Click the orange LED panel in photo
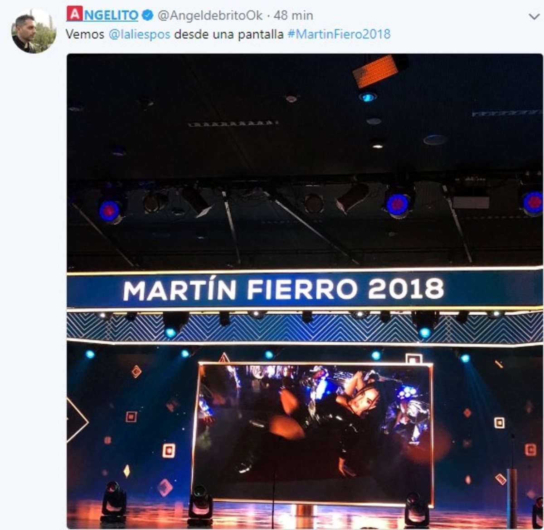The width and height of the screenshot is (544, 530). pos(376,70)
